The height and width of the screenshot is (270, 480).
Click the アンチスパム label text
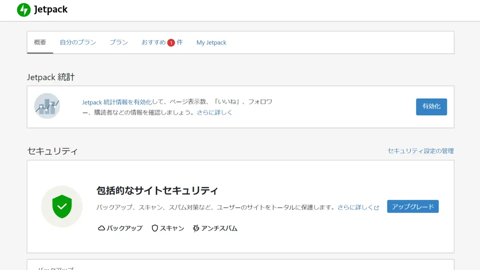pyautogui.click(x=220, y=228)
